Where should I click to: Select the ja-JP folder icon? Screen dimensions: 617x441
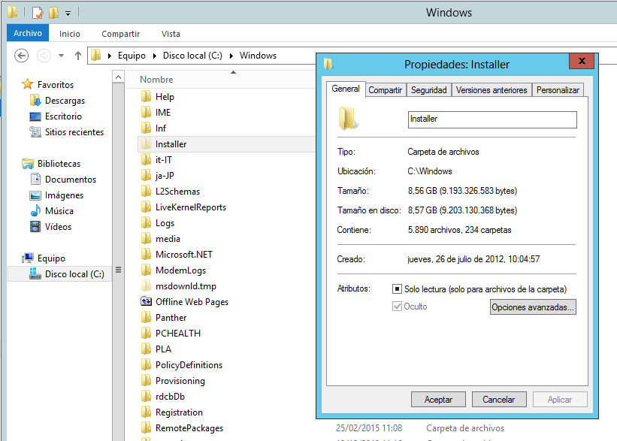click(146, 176)
